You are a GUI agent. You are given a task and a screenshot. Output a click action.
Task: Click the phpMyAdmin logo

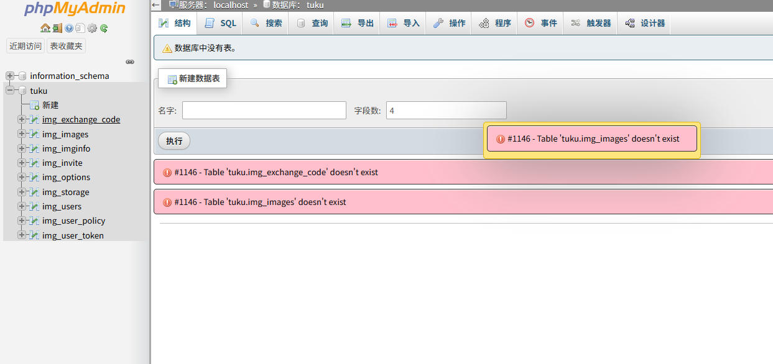point(75,8)
